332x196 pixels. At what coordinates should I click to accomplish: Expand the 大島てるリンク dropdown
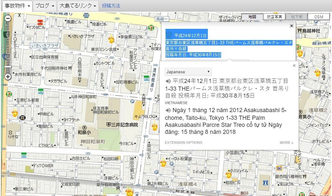78,6
